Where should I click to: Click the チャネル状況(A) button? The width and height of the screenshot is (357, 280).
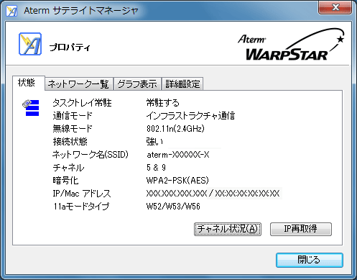tap(228, 229)
